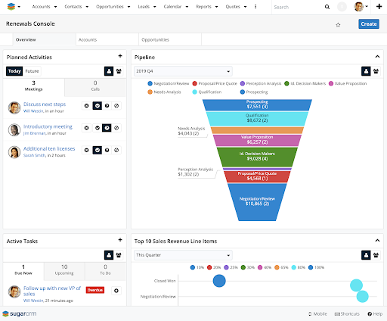Open Mobile link in footer
387x321 pixels.
click(x=317, y=314)
